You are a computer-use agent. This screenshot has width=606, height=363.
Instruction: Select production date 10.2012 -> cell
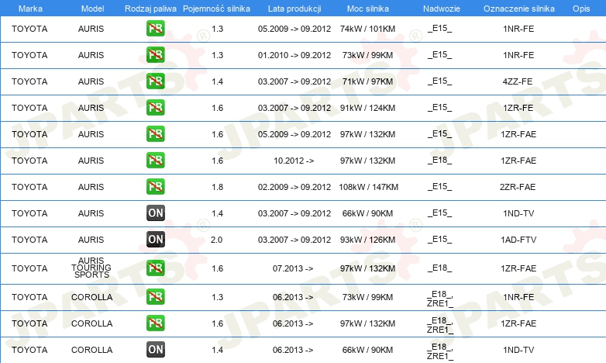point(294,161)
